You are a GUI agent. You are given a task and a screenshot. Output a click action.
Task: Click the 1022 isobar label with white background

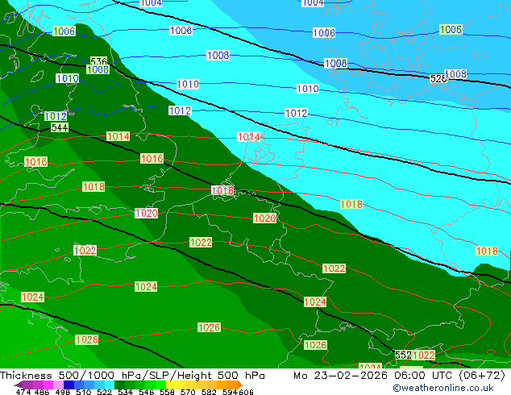click(85, 250)
